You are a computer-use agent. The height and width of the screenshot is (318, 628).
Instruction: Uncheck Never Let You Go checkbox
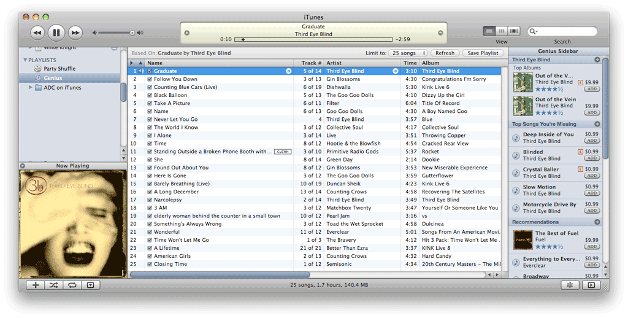click(x=150, y=119)
